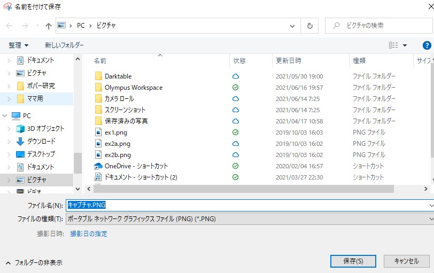434x273 pixels.
Task: Sort by the 更新日時 column header
Action: click(289, 60)
